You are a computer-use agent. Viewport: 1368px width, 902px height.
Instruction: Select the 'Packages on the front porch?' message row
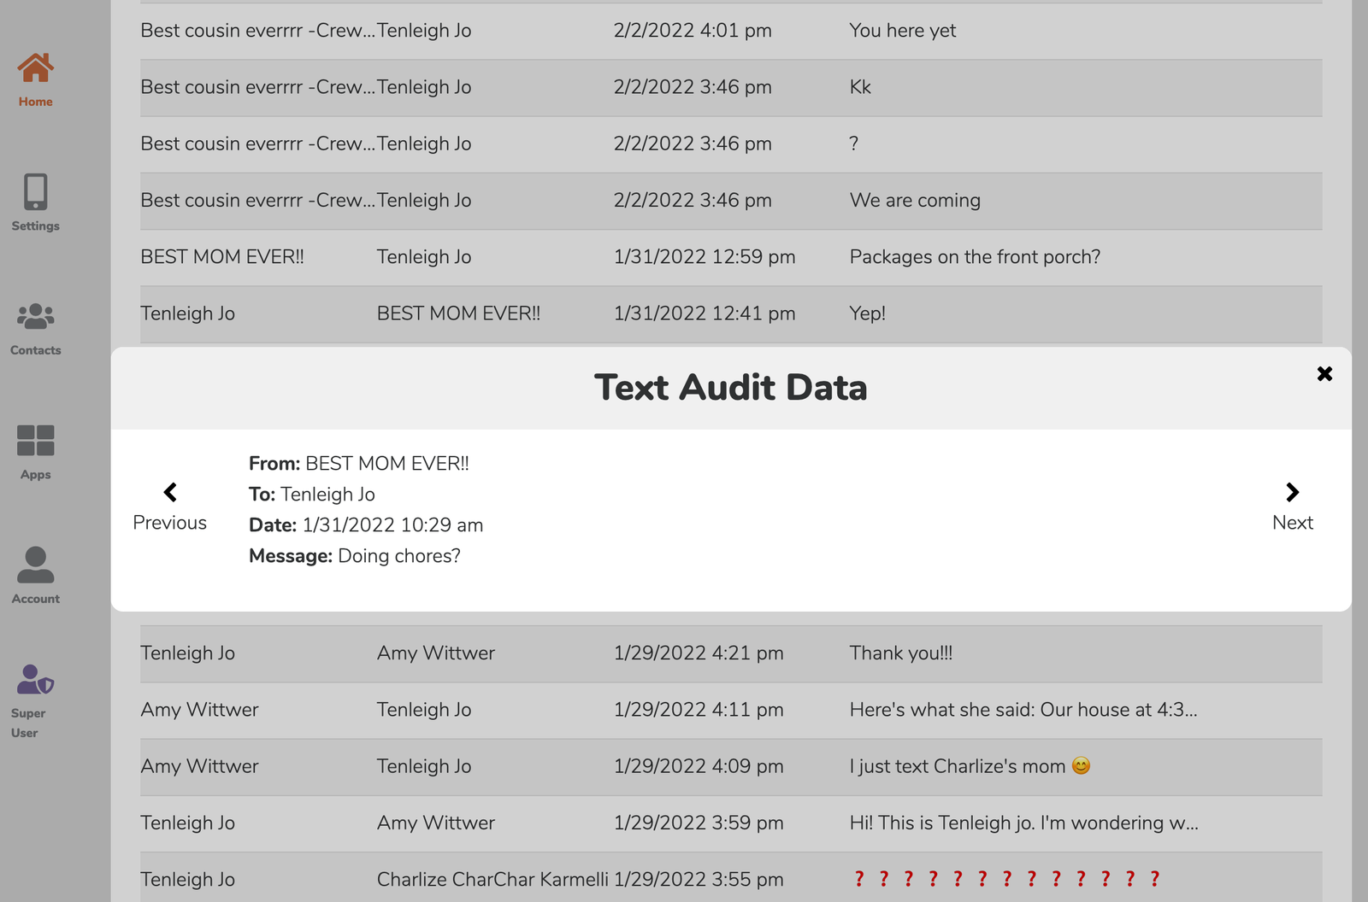pos(975,257)
